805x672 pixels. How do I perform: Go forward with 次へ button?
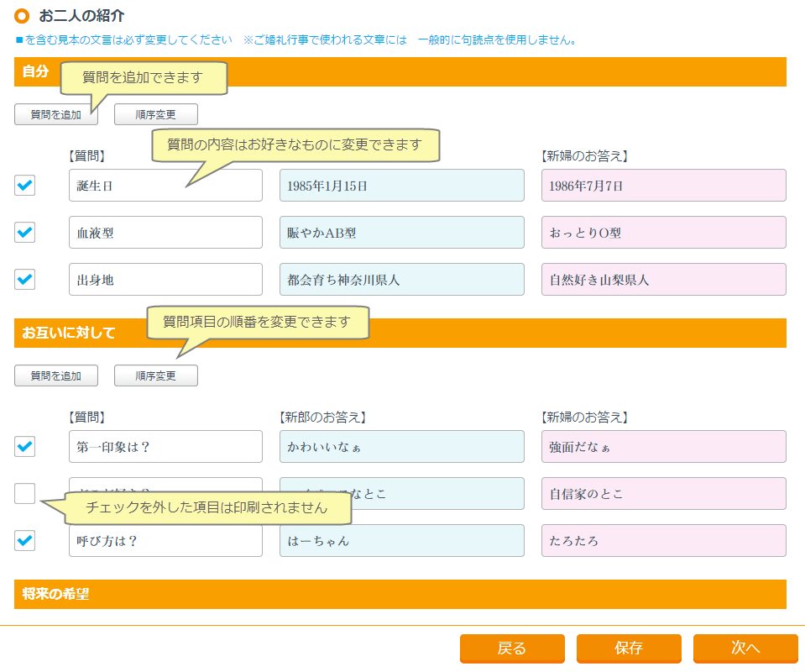(x=745, y=648)
